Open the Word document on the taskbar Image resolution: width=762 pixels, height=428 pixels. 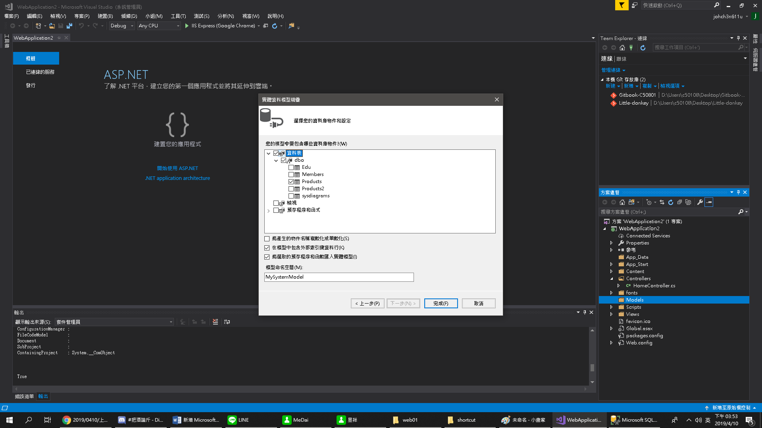point(196,420)
